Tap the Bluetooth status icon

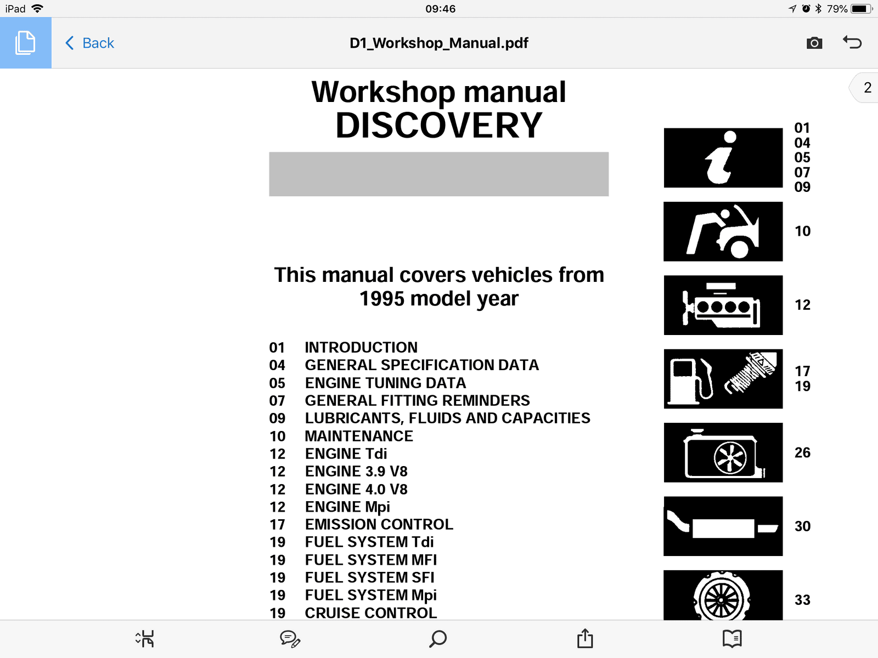tap(818, 9)
